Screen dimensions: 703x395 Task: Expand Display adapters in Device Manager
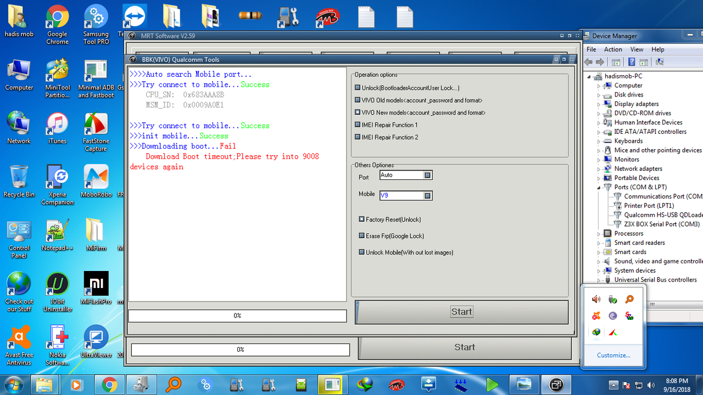click(x=599, y=104)
